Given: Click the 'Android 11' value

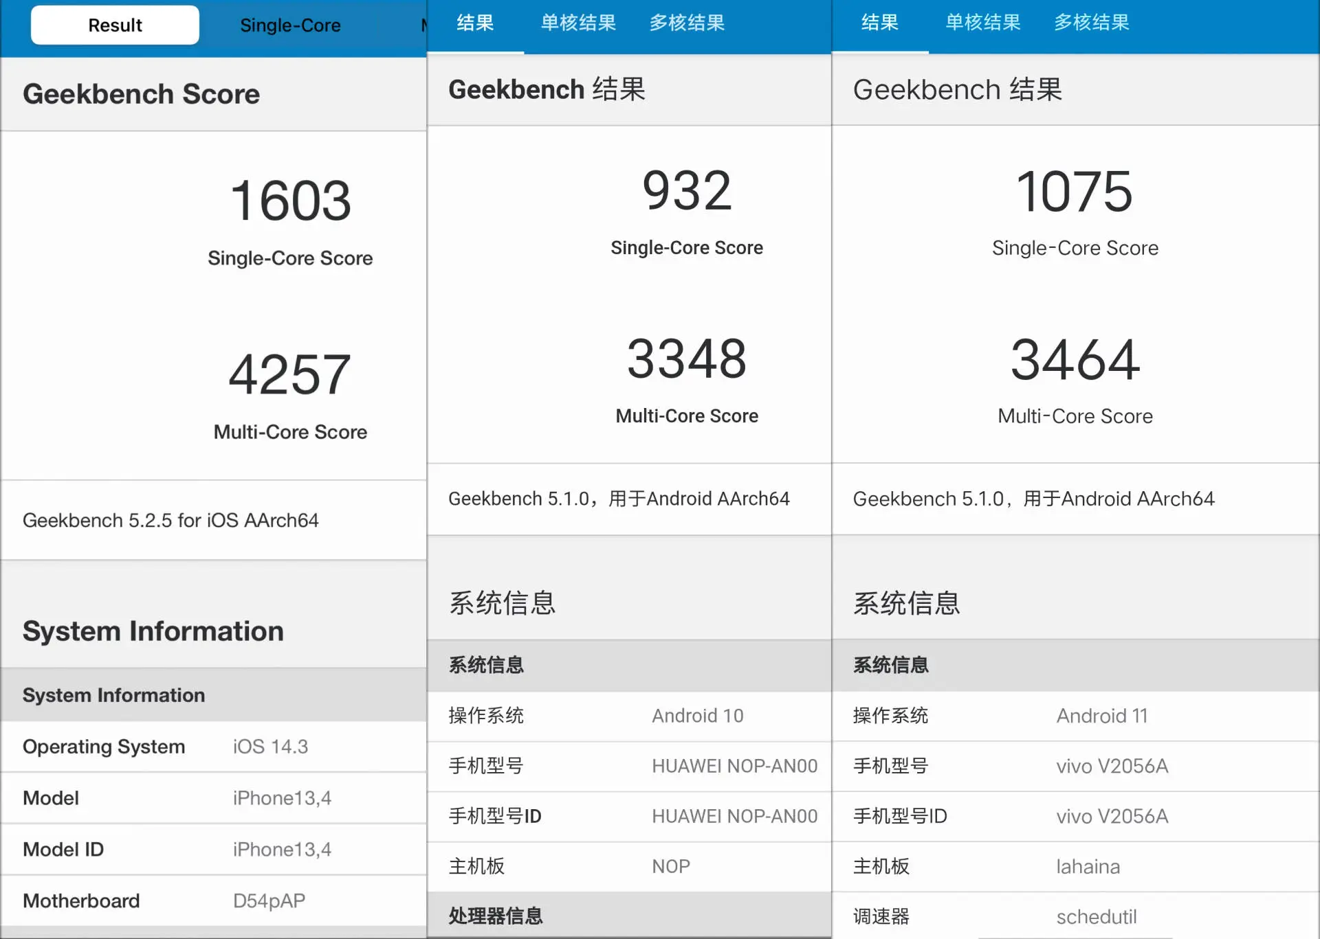Looking at the screenshot, I should coord(1102,716).
